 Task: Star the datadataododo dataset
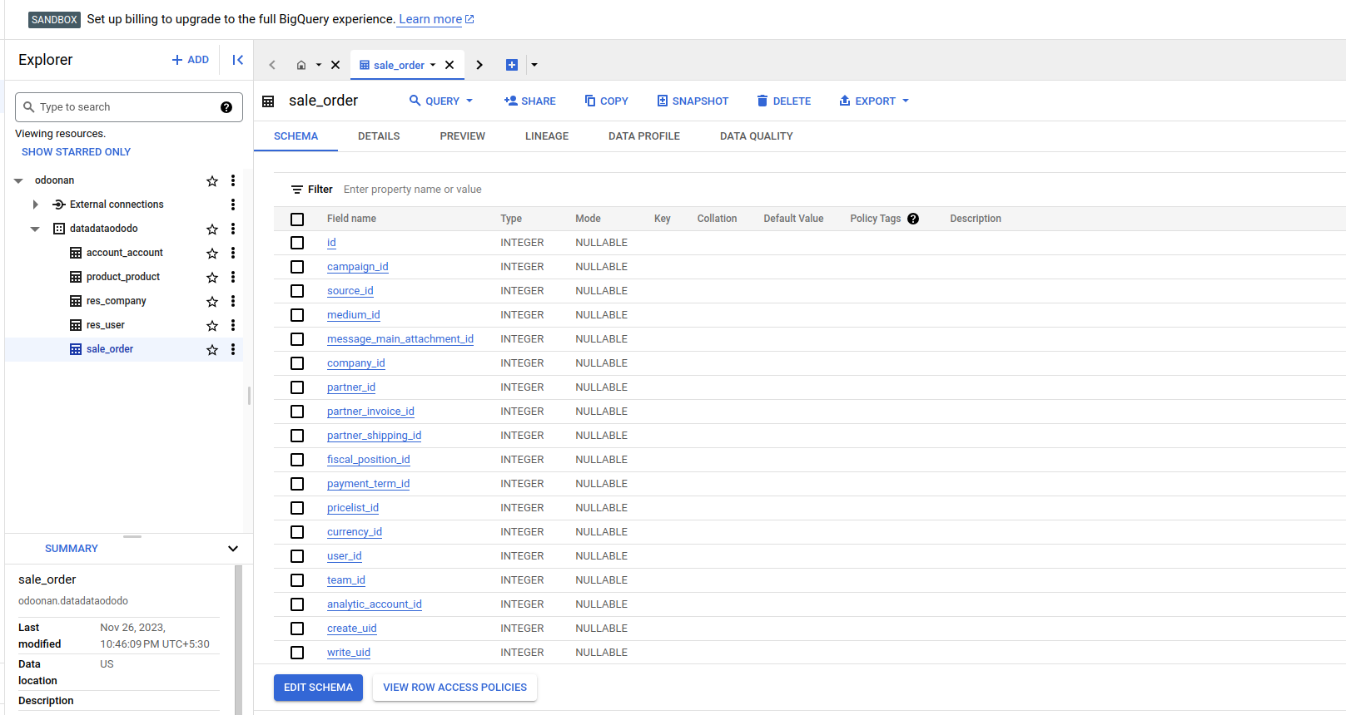pyautogui.click(x=212, y=229)
